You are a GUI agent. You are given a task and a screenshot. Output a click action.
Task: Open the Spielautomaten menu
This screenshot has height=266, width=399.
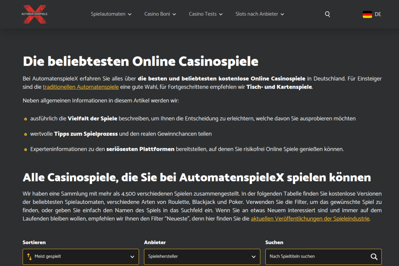108,14
